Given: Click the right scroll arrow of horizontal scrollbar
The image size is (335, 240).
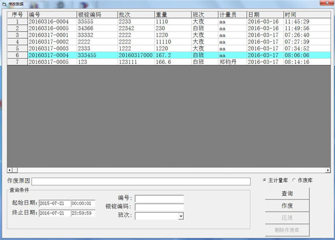Looking at the screenshot, I should 328,170.
